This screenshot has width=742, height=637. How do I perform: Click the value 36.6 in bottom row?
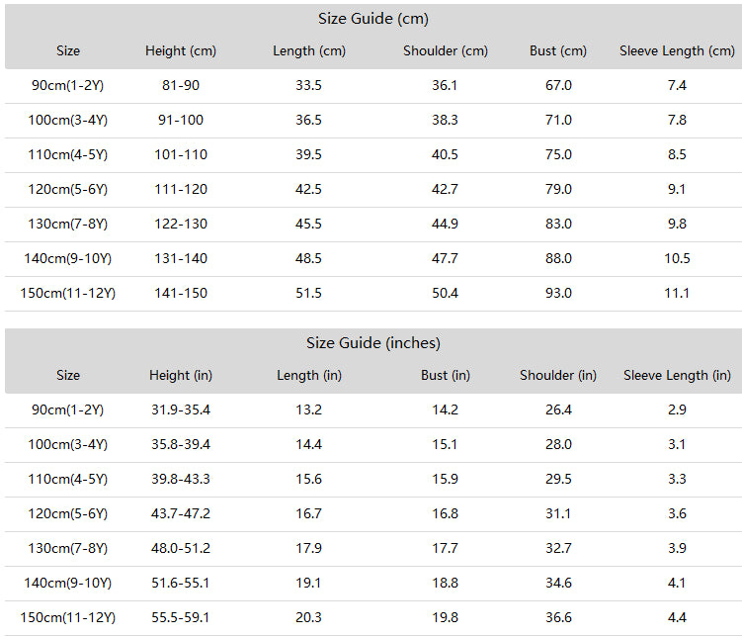(558, 617)
